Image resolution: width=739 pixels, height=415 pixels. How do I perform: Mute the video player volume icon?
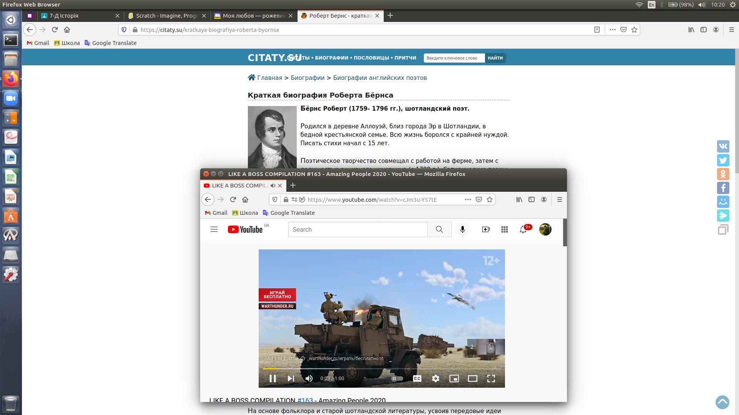(x=309, y=378)
